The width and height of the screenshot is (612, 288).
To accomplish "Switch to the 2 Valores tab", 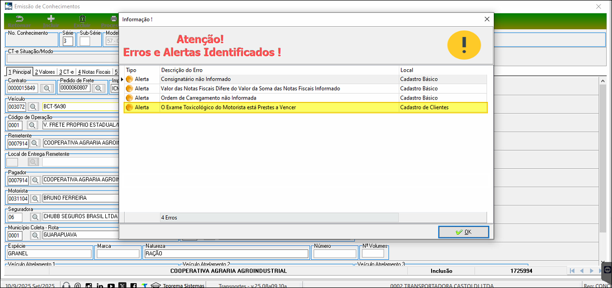I will tap(45, 72).
